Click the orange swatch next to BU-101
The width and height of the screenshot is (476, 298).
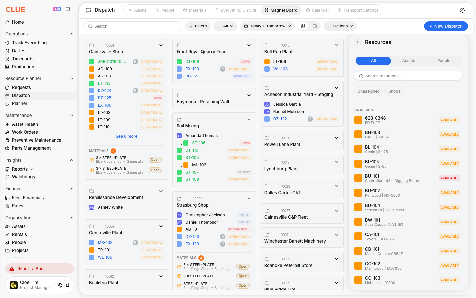click(x=358, y=178)
